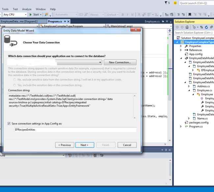Image resolution: width=214 pixels, height=192 pixels.
Task: Toggle Save connection settings in App.Config checkbox
Action: coord(9,123)
